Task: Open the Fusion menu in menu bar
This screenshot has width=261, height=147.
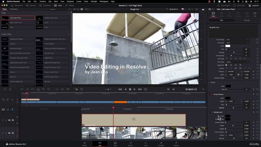Action: [x=79, y=1]
